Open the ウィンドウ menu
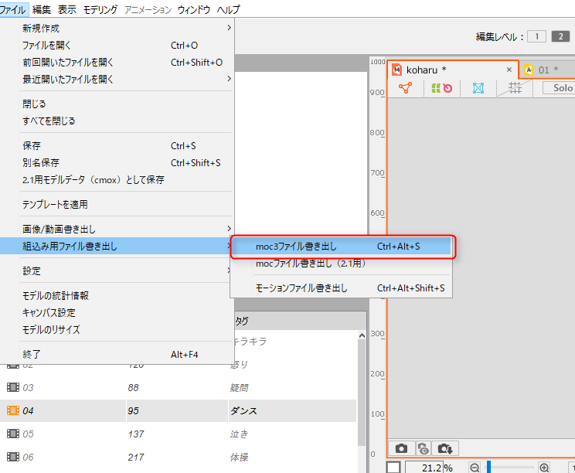Screen dimensions: 575x473 (194, 9)
